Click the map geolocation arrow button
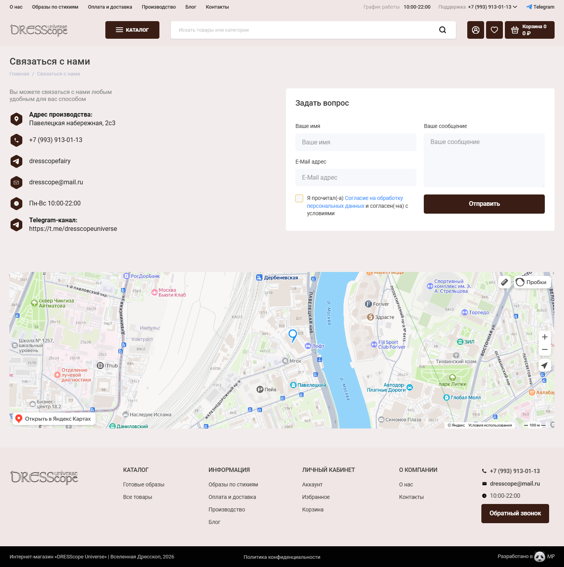The image size is (564, 567). coord(545,365)
